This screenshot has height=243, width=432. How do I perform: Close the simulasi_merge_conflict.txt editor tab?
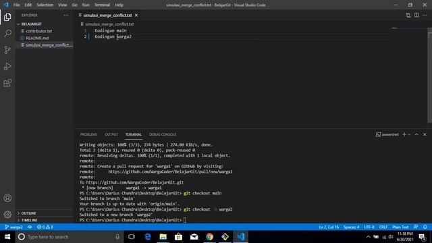click(136, 15)
